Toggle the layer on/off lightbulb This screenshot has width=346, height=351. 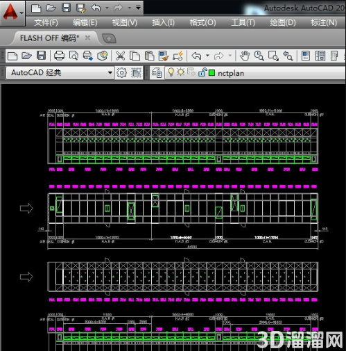coord(171,72)
